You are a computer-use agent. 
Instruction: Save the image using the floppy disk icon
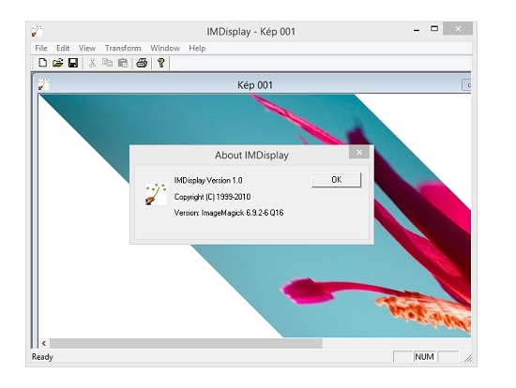pyautogui.click(x=73, y=63)
